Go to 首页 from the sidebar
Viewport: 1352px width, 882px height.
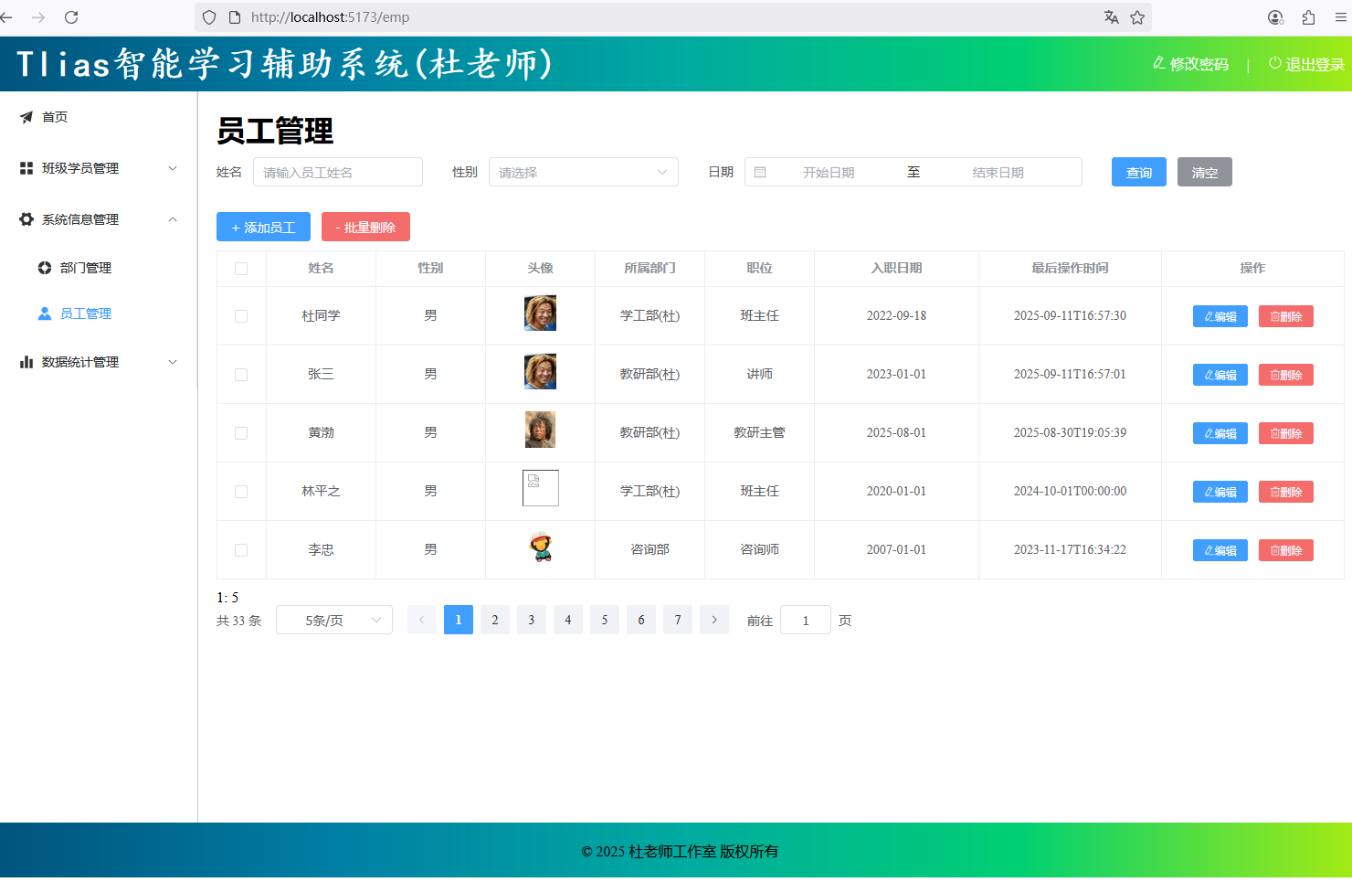tap(54, 117)
